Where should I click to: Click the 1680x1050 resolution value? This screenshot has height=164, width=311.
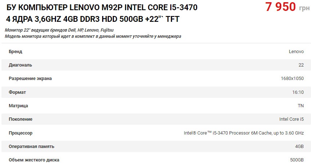(292, 79)
